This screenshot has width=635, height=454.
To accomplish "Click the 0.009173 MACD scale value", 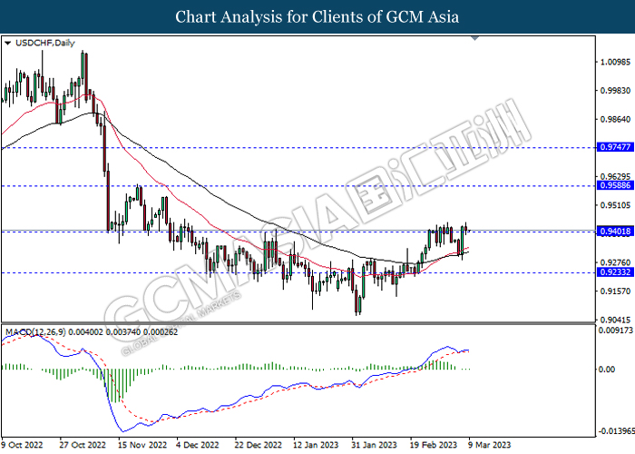I will coord(616,331).
